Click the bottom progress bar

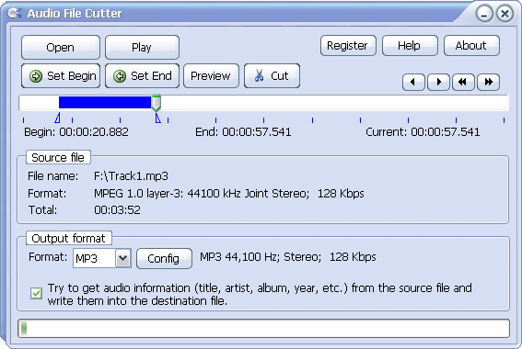click(263, 329)
